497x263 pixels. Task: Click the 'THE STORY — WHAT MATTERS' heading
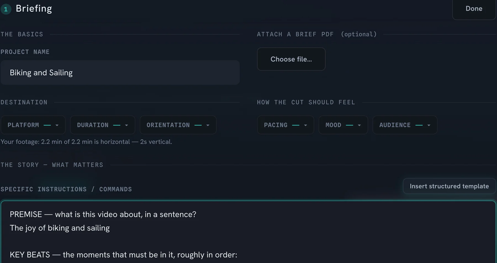[x=52, y=165]
